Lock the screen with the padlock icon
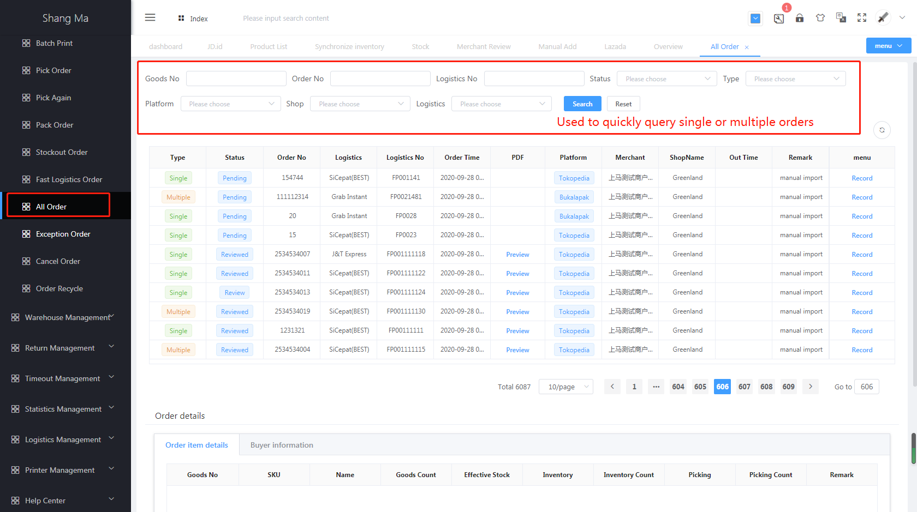Image resolution: width=917 pixels, height=512 pixels. 800,18
